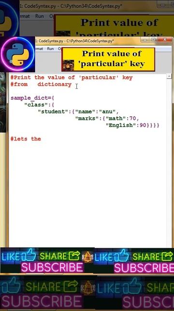Image resolution: width=174 pixels, height=311 pixels.
Task: Click the front 'Print value of particular key' banner
Action: click(x=108, y=59)
